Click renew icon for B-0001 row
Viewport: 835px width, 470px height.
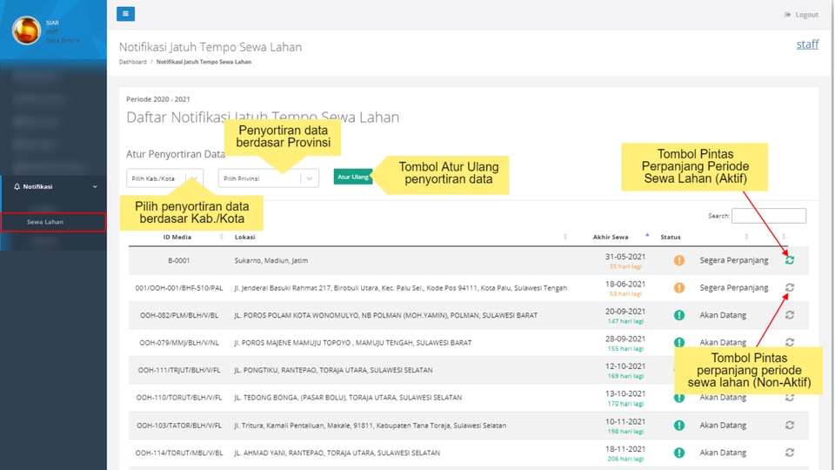tap(790, 260)
